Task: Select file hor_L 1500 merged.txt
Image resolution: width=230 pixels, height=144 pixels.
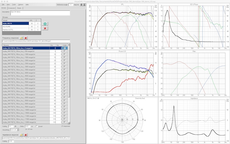Action: (26, 57)
